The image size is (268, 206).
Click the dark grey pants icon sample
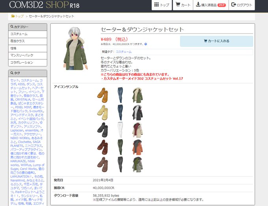120,164
